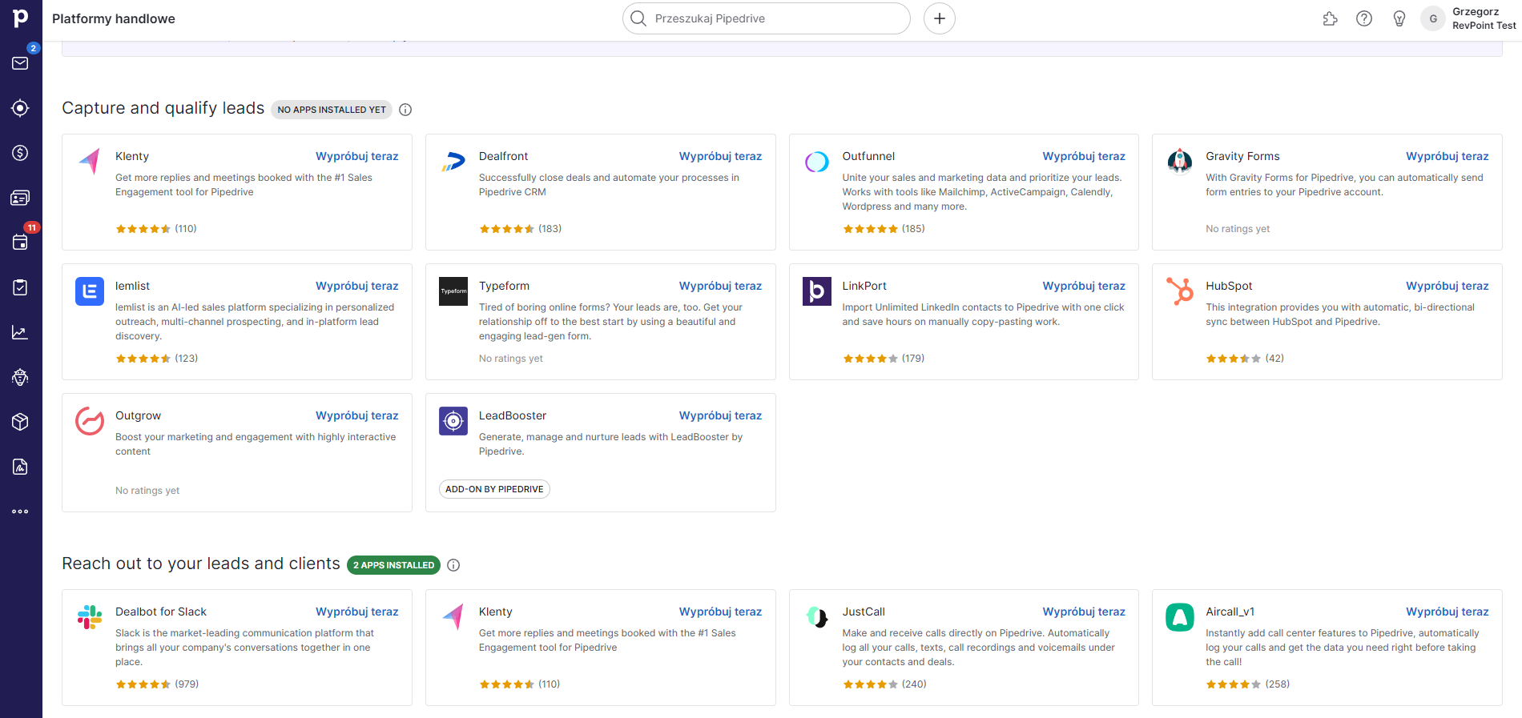Open Contacts card icon in sidebar
This screenshot has height=718, width=1522.
[x=21, y=198]
